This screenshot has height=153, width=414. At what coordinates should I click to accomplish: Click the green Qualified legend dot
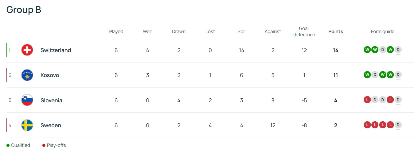8,145
